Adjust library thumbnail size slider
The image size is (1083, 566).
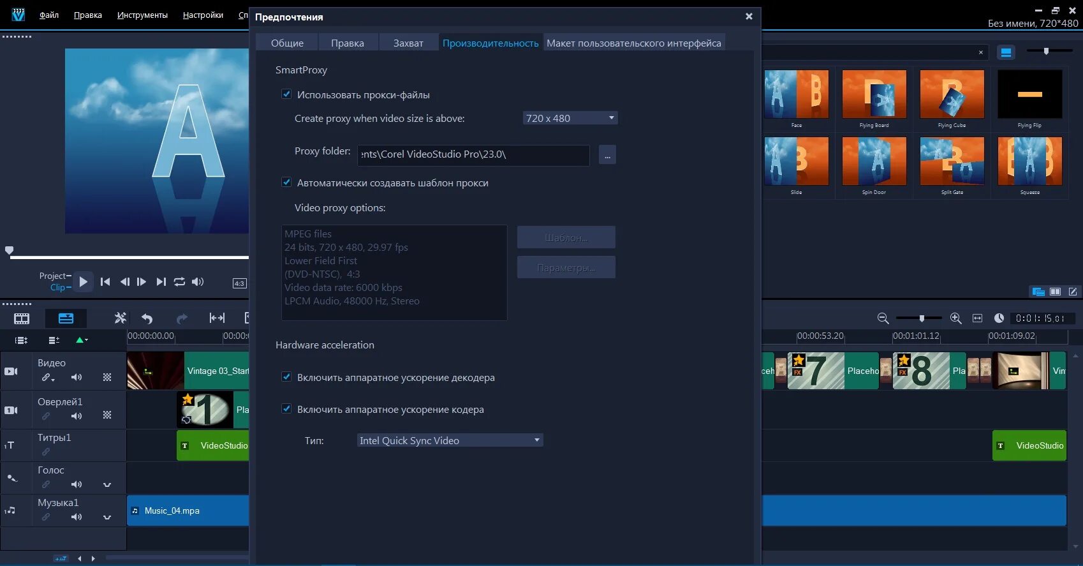(x=1046, y=51)
